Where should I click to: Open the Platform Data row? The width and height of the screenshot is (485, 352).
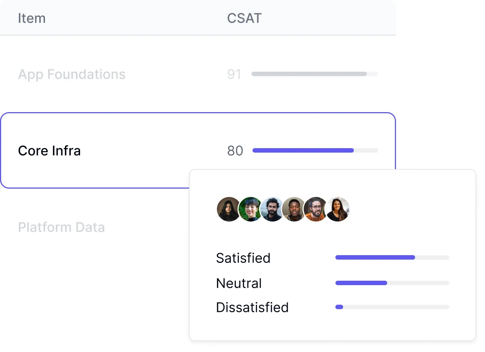coord(62,227)
